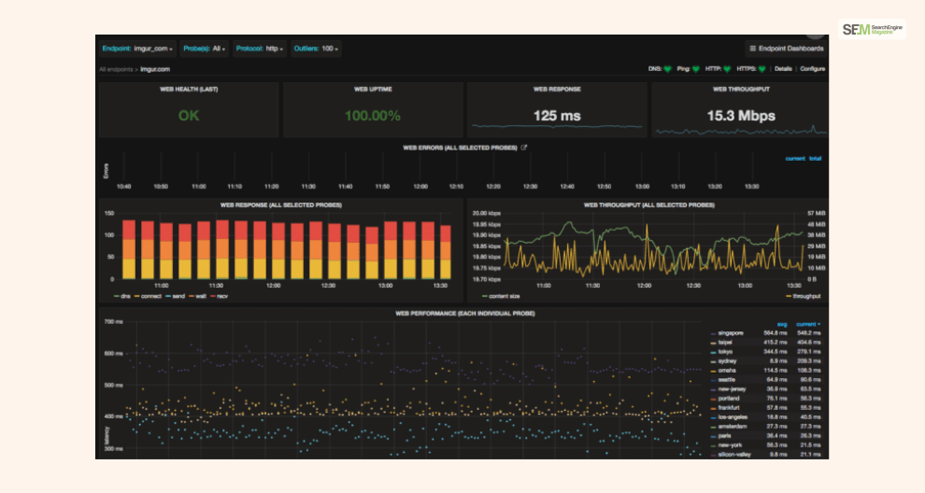Toggle the dns series in legend
This screenshot has height=493, width=925.
coord(122,296)
